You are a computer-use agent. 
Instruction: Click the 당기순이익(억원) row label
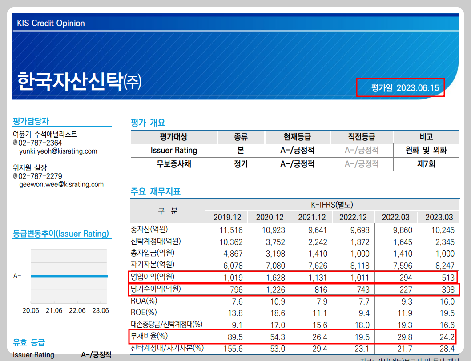[x=156, y=289]
